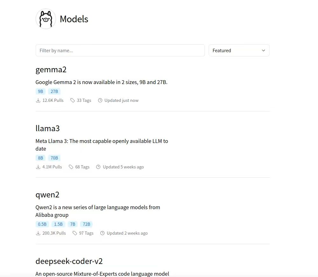Image resolution: width=318 pixels, height=277 pixels.
Task: Select the 27B tag under gemma2
Action: [54, 91]
